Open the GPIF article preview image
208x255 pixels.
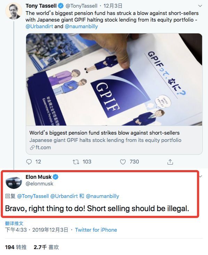[x=114, y=80]
